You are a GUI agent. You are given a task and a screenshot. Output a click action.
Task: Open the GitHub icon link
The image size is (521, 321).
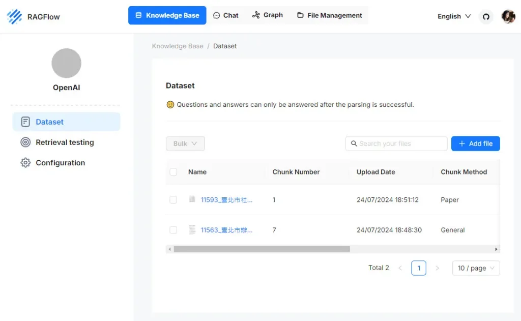coord(486,17)
